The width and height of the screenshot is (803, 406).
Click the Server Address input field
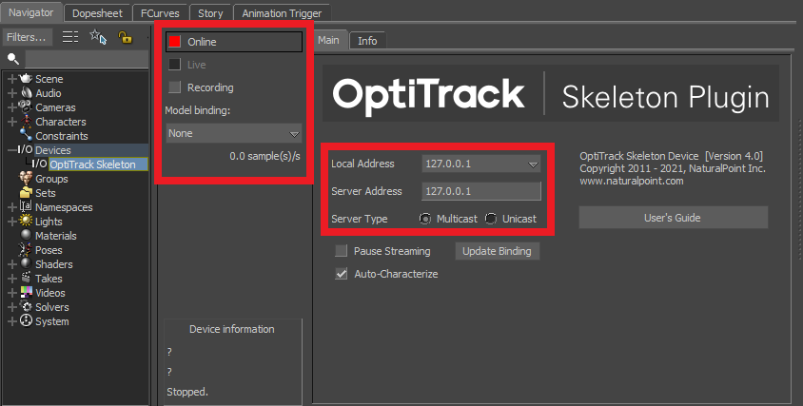pyautogui.click(x=480, y=191)
